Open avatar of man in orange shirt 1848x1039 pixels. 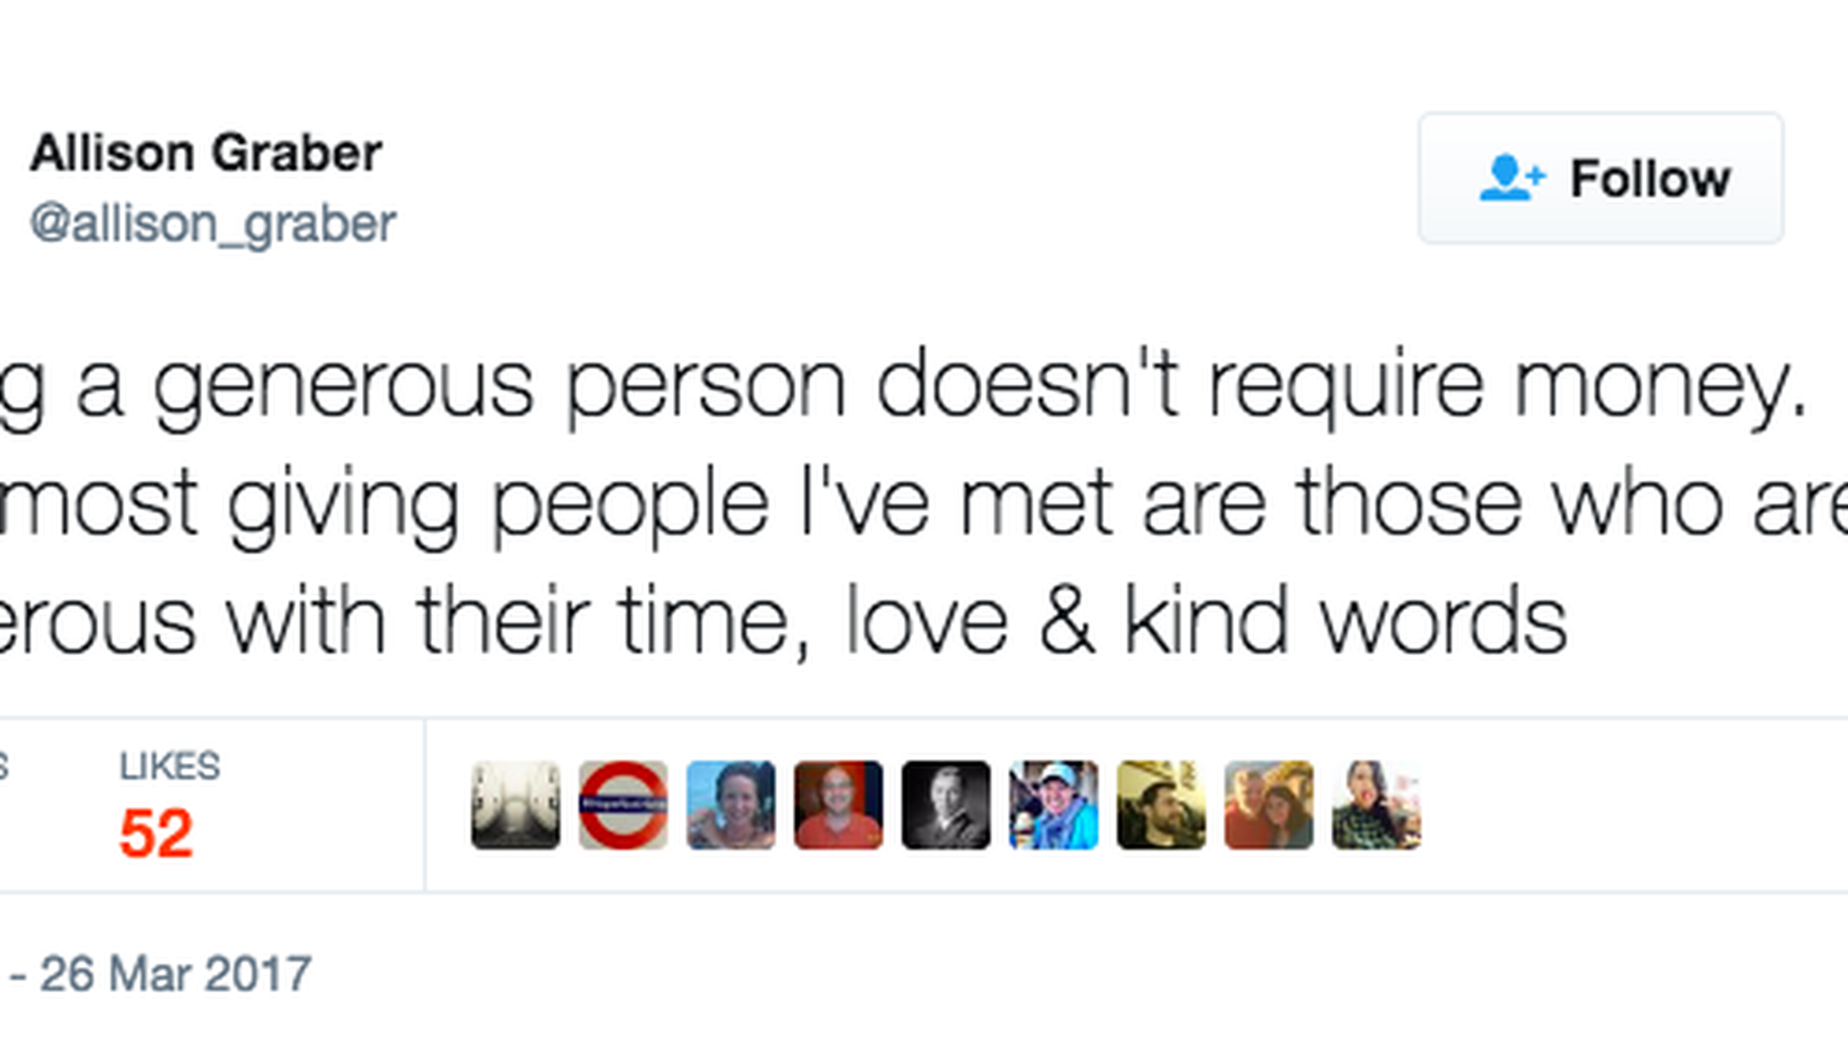[838, 805]
